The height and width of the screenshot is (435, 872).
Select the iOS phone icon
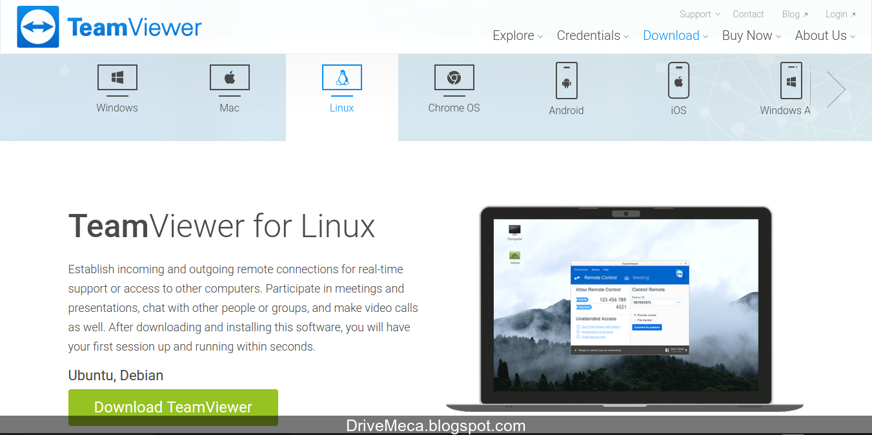[679, 81]
